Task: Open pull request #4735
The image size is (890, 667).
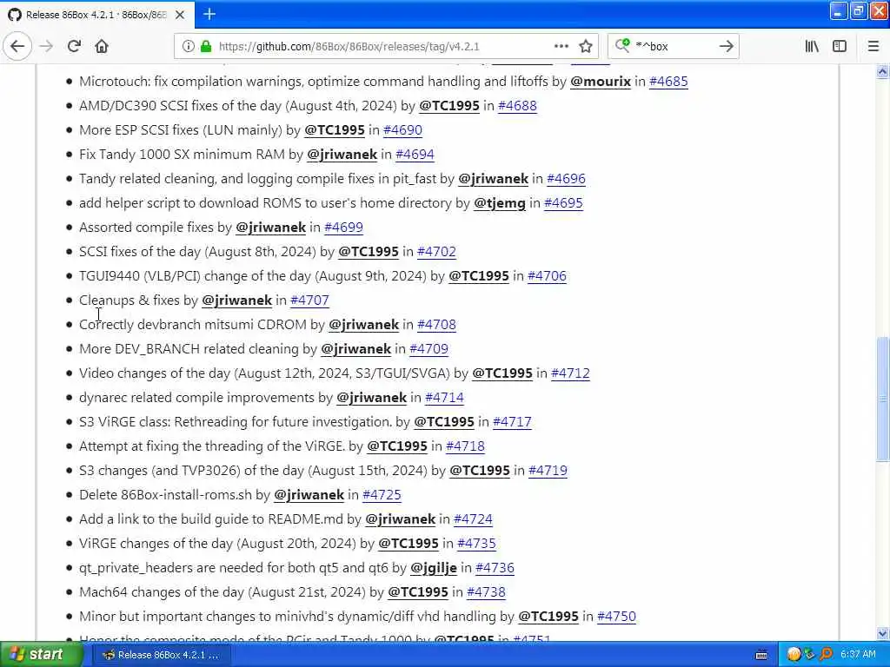Action: pyautogui.click(x=476, y=544)
